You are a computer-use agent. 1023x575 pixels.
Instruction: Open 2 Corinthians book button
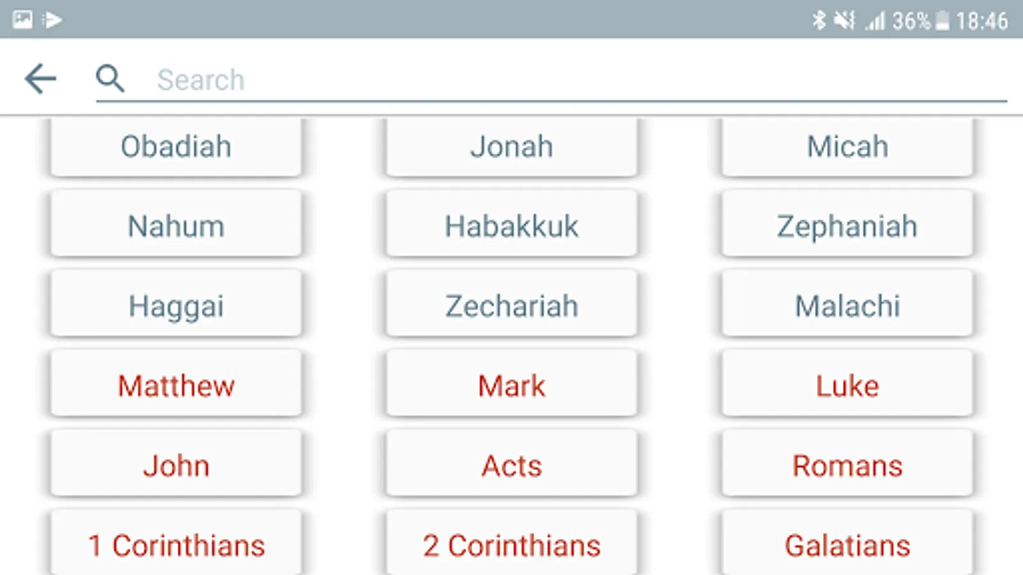click(511, 544)
